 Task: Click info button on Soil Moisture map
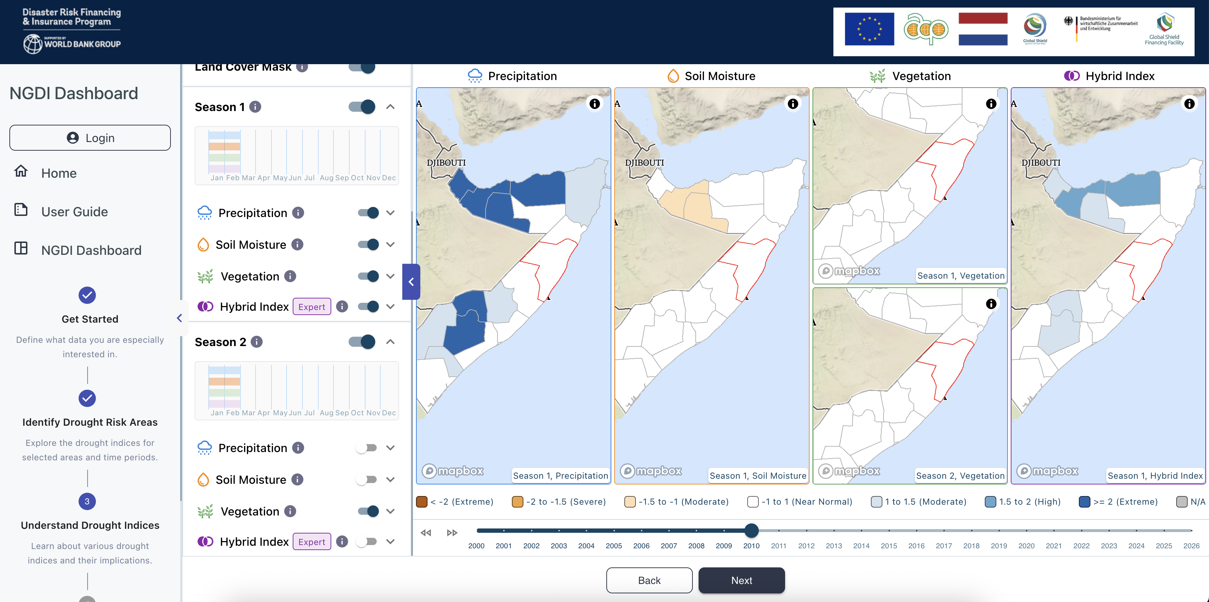click(x=793, y=104)
